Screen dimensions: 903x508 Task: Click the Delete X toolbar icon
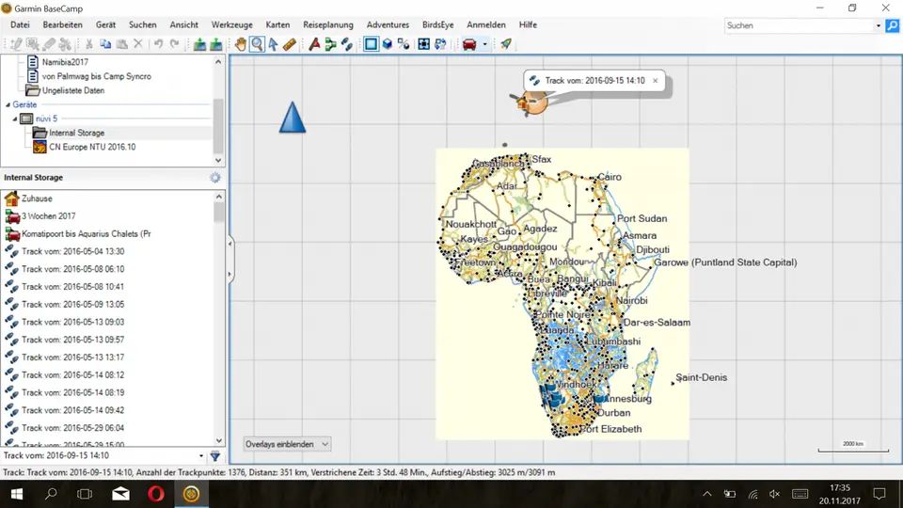click(137, 44)
